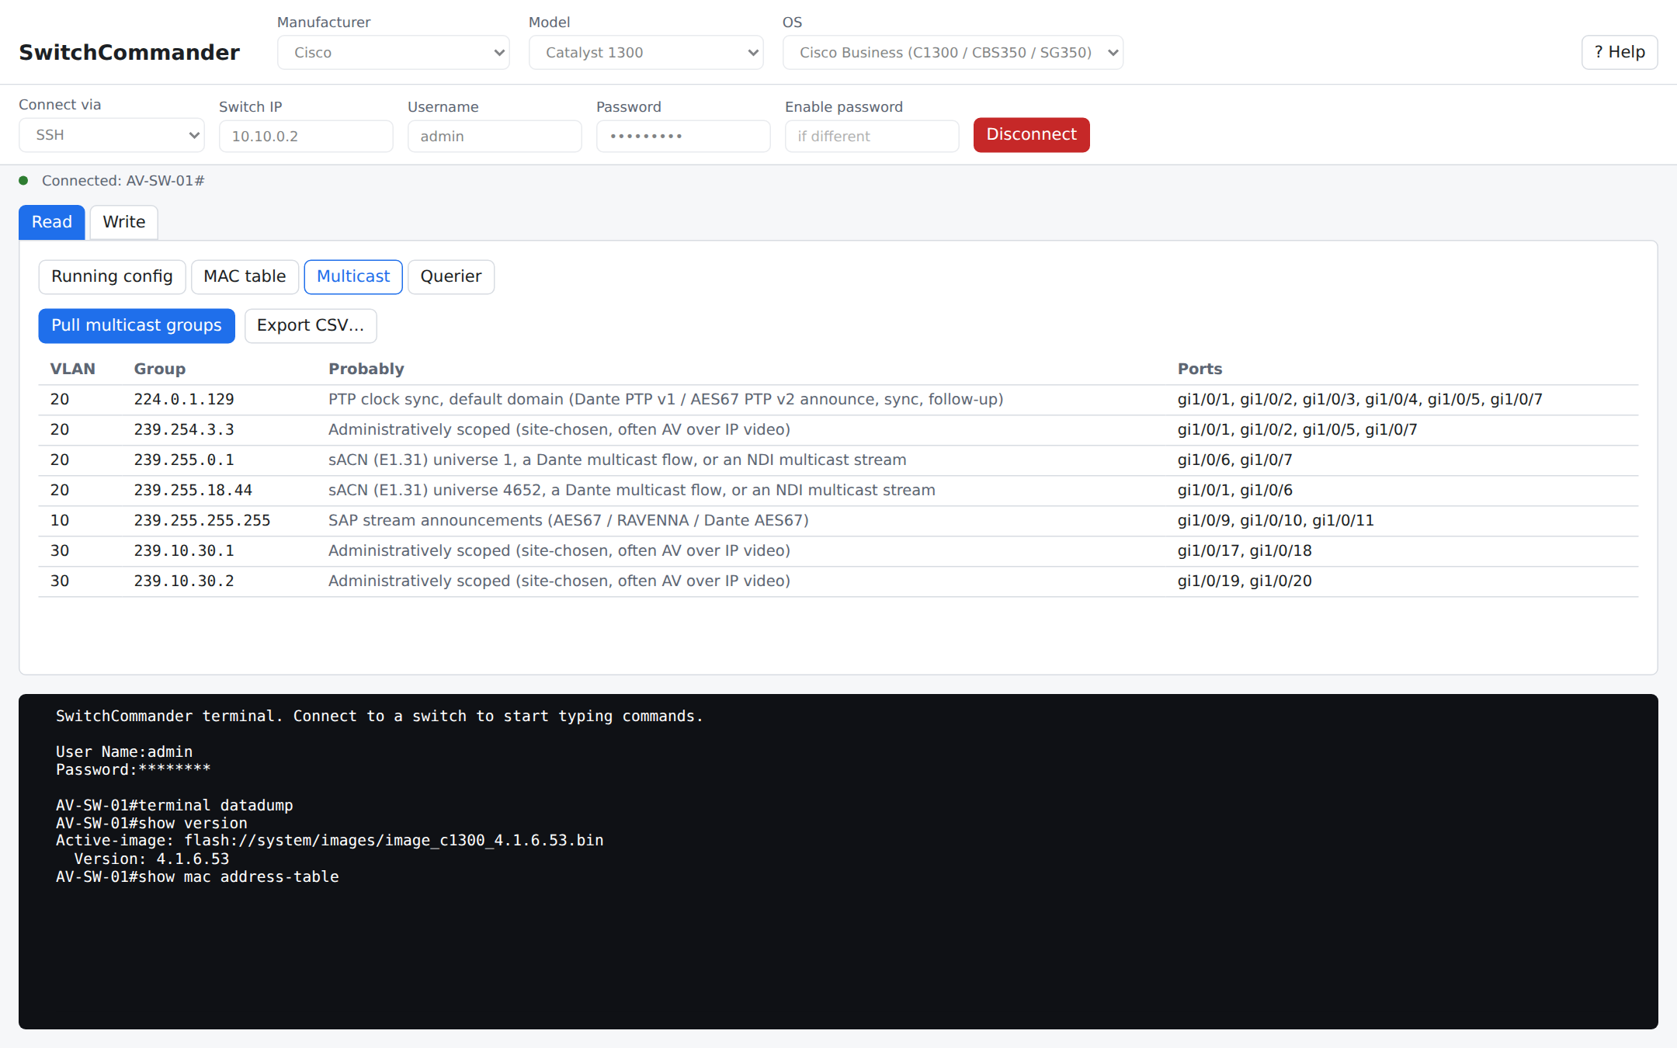Click the Active-image terminal line
The image size is (1677, 1048).
point(329,841)
